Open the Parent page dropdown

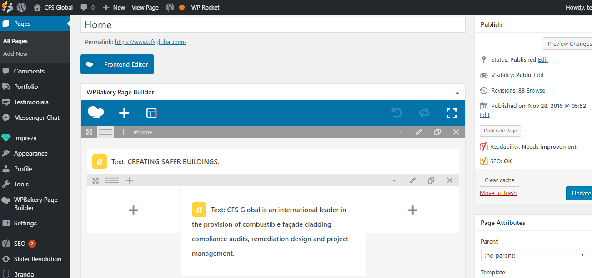click(533, 255)
